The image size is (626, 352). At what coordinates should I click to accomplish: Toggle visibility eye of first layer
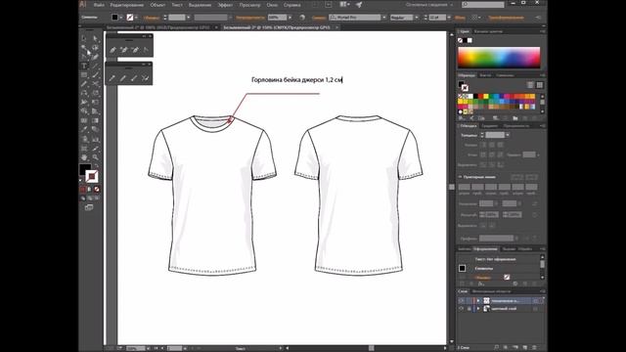pos(461,300)
